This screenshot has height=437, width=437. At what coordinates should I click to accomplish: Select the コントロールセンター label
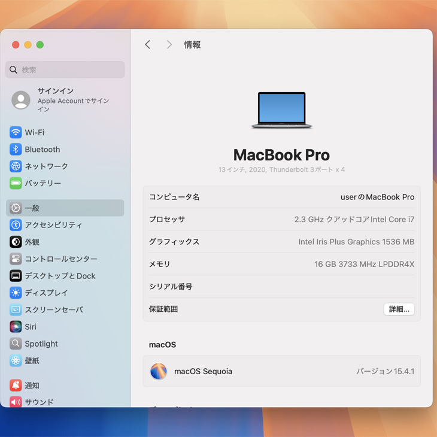pos(61,259)
